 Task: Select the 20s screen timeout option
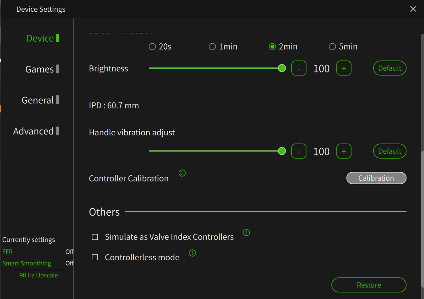(x=153, y=47)
